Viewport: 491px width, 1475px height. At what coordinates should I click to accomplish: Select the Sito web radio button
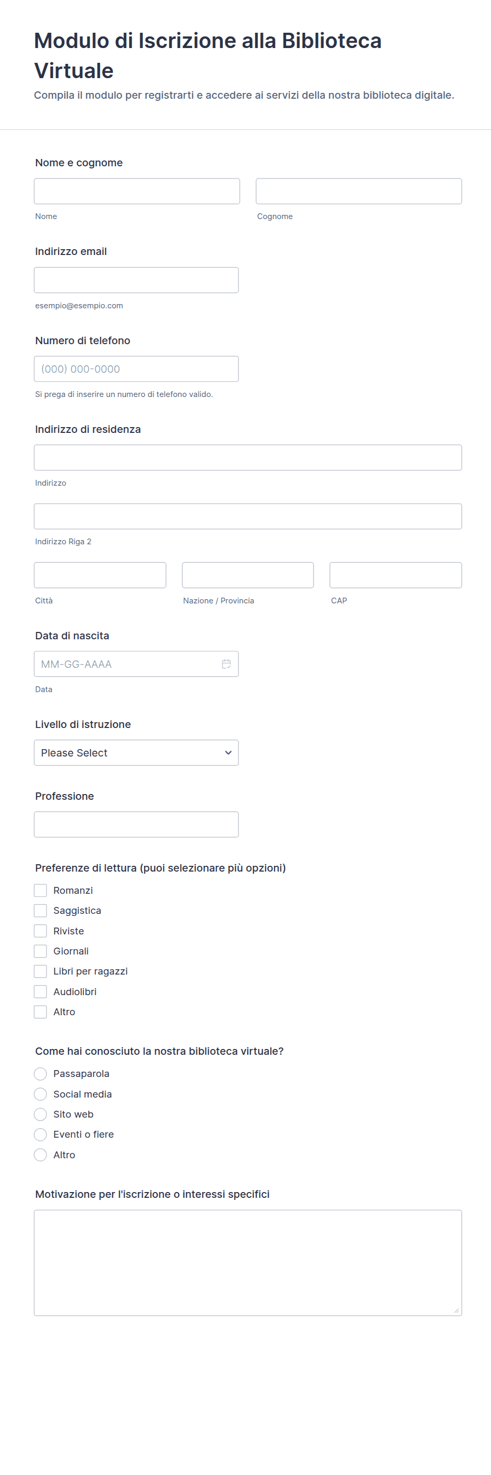(41, 1114)
